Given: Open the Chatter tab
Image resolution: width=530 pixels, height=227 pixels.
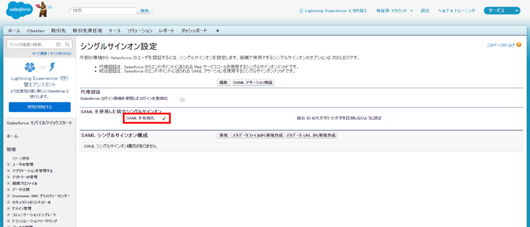Looking at the screenshot, I should click(36, 31).
